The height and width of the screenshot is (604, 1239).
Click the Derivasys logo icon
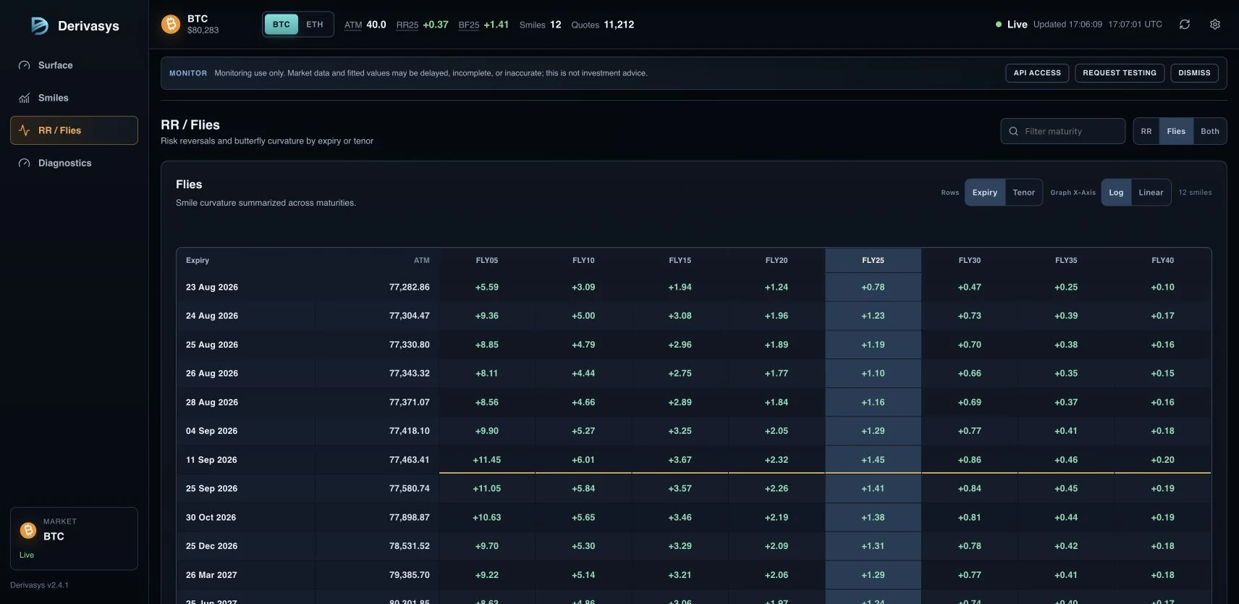[39, 26]
